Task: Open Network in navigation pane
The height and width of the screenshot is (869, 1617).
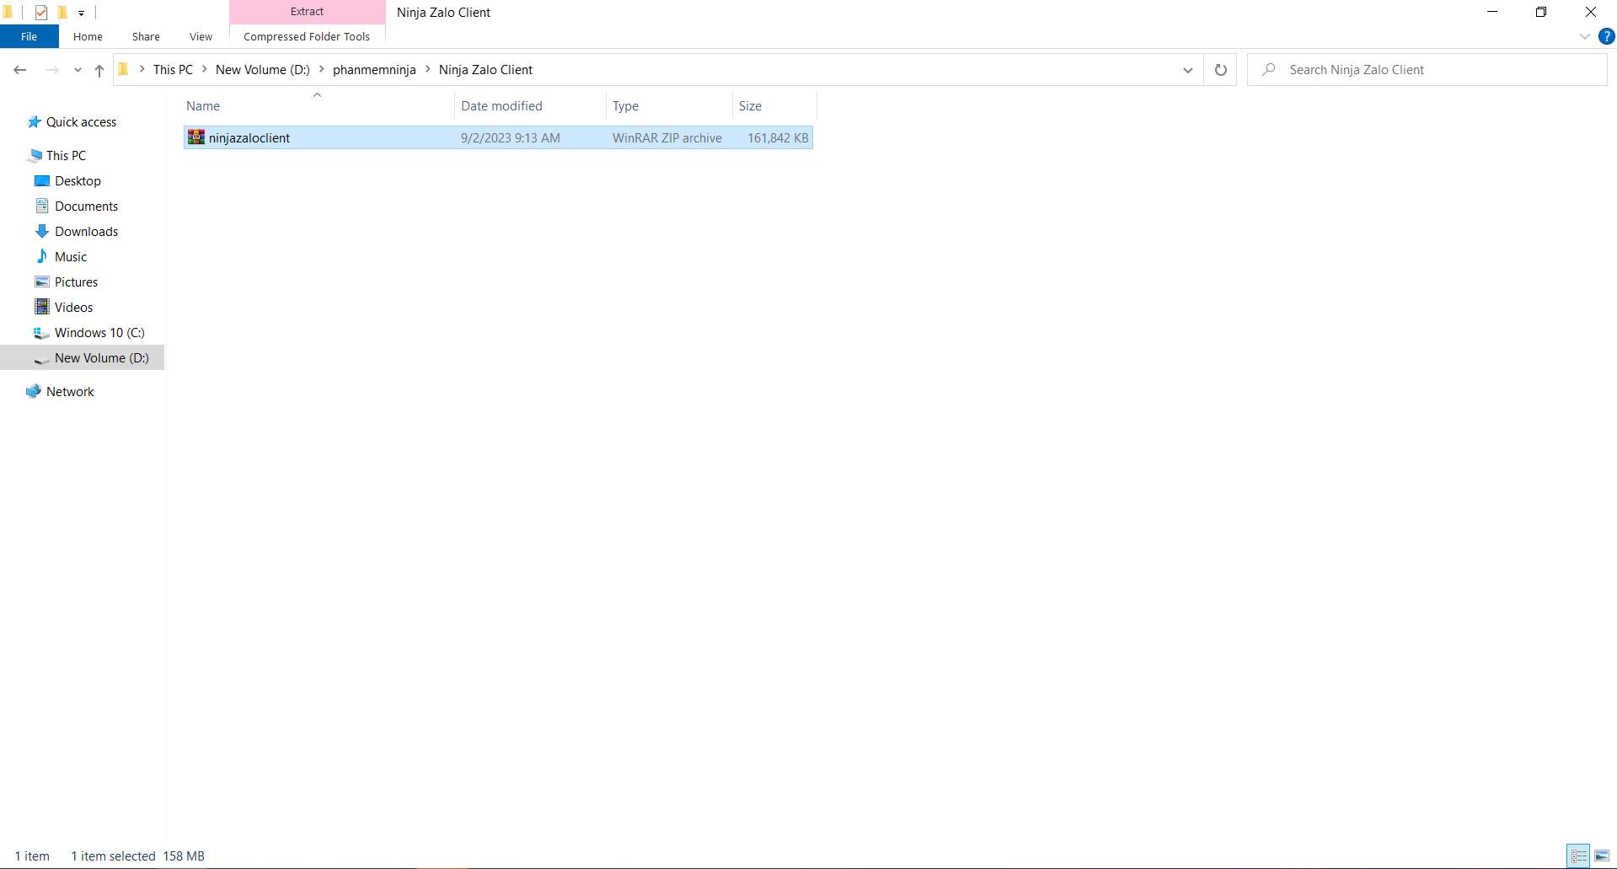Action: (x=70, y=392)
